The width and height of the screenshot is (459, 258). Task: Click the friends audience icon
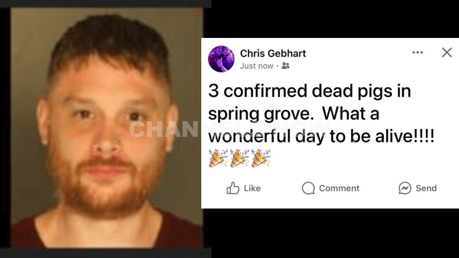point(285,66)
